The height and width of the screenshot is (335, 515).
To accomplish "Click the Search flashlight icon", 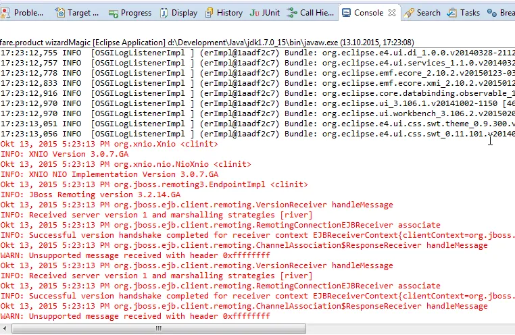I will point(409,13).
